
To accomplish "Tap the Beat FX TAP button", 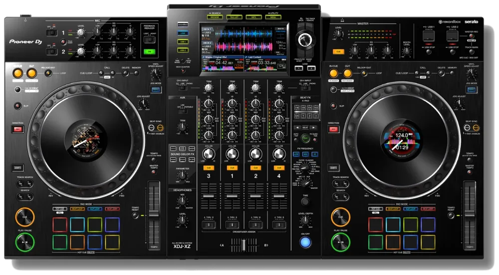I will point(305,138).
